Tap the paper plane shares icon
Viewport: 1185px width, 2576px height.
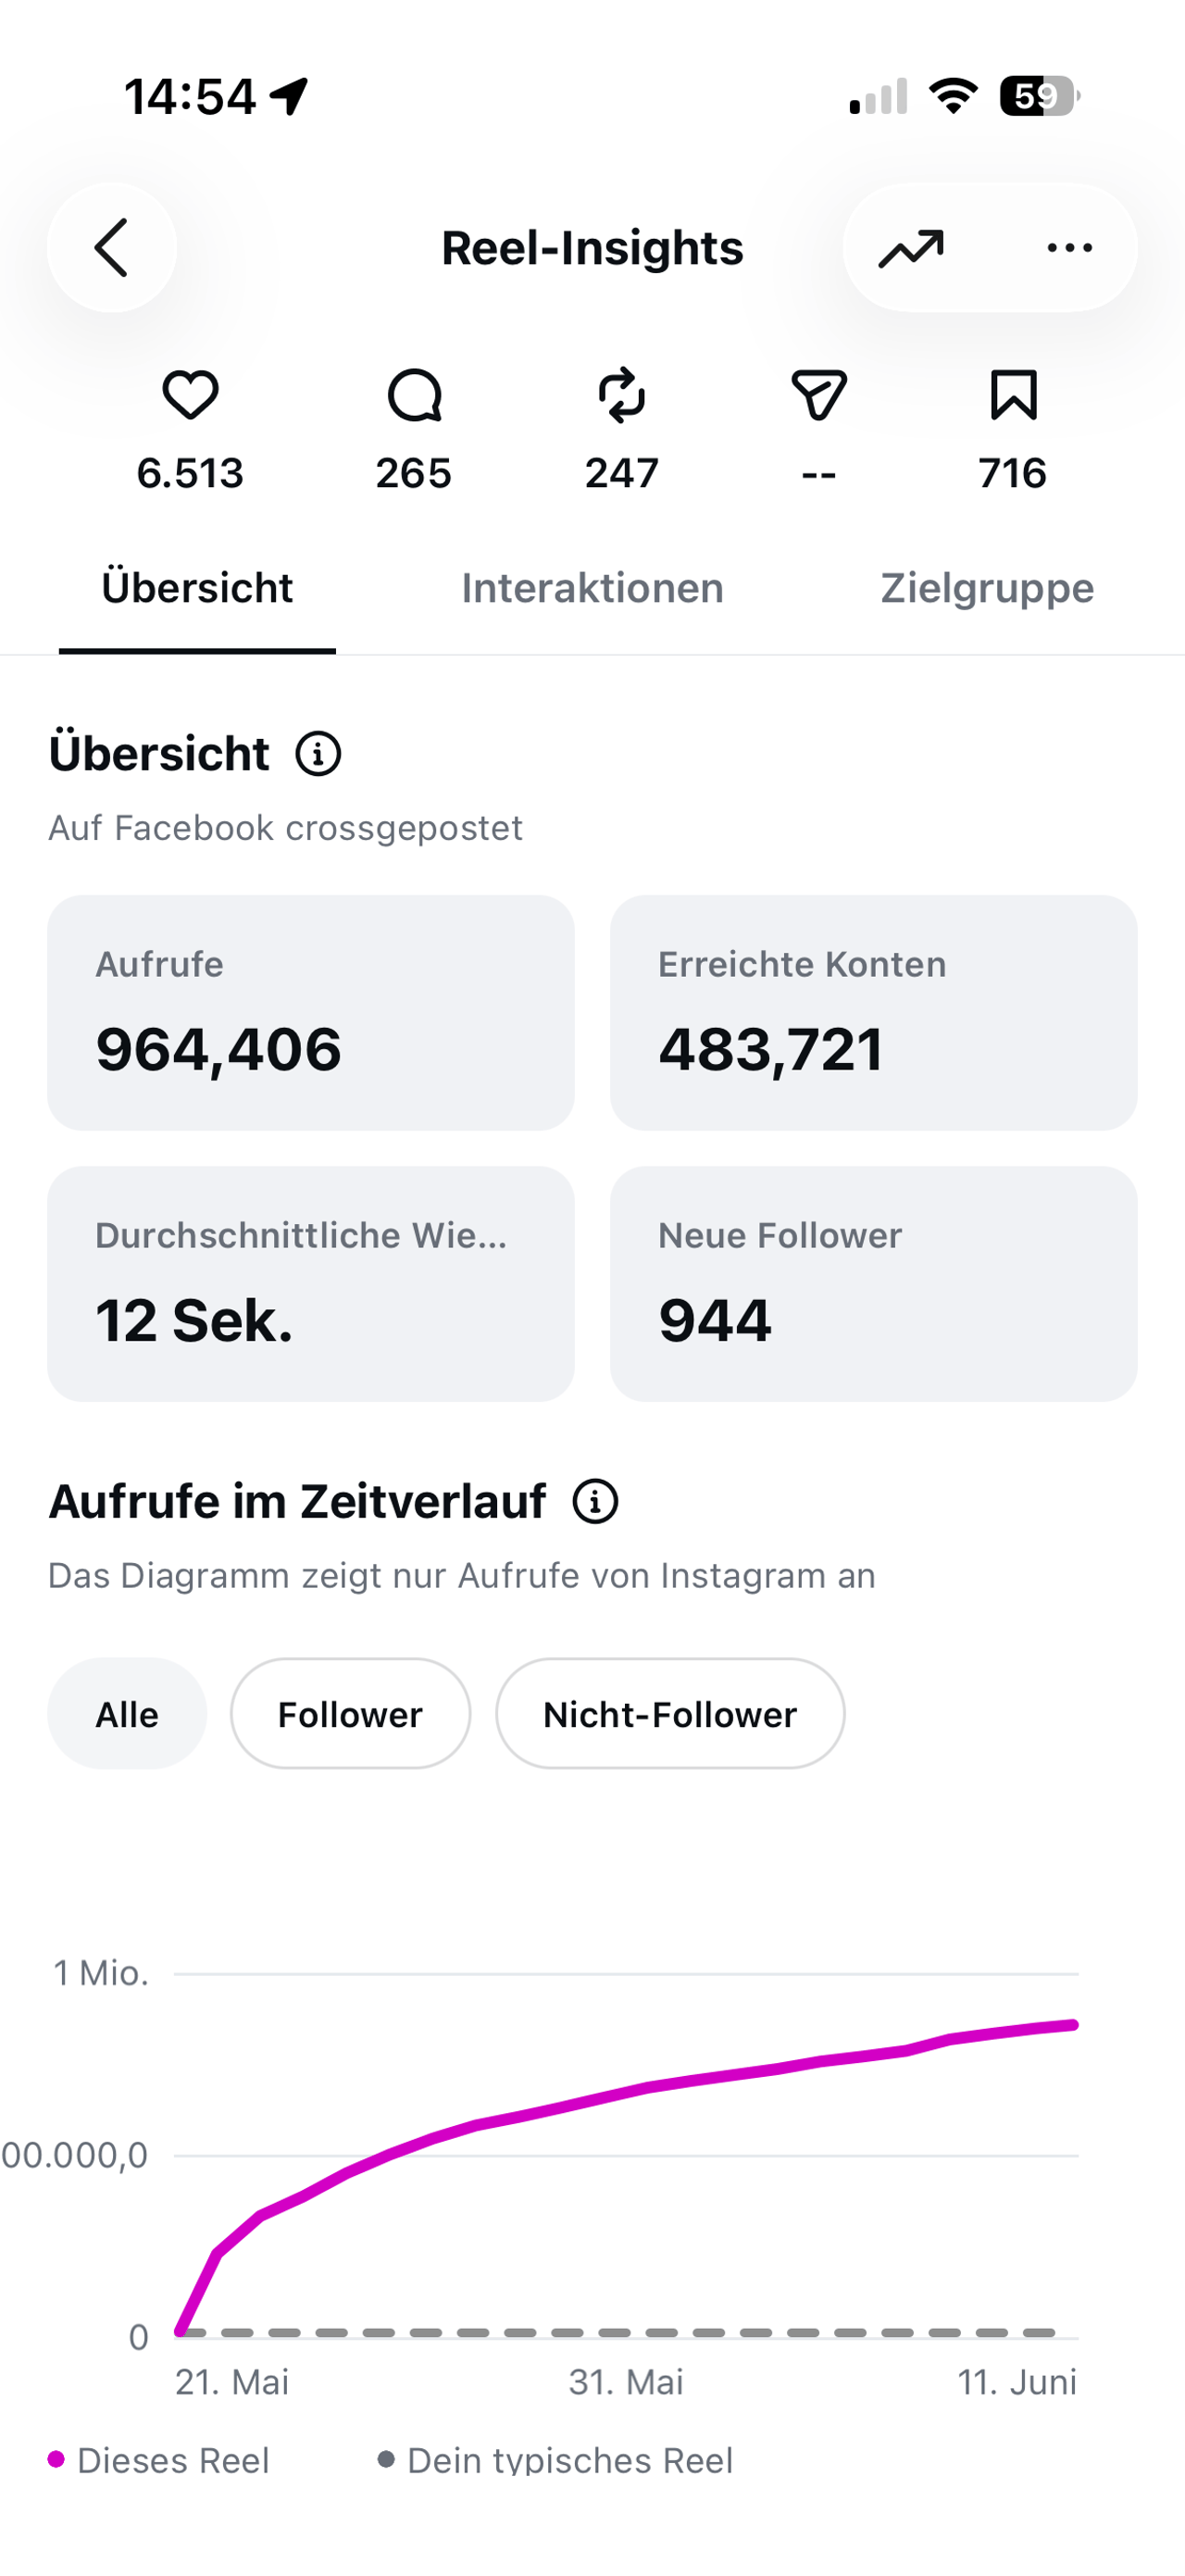(819, 395)
